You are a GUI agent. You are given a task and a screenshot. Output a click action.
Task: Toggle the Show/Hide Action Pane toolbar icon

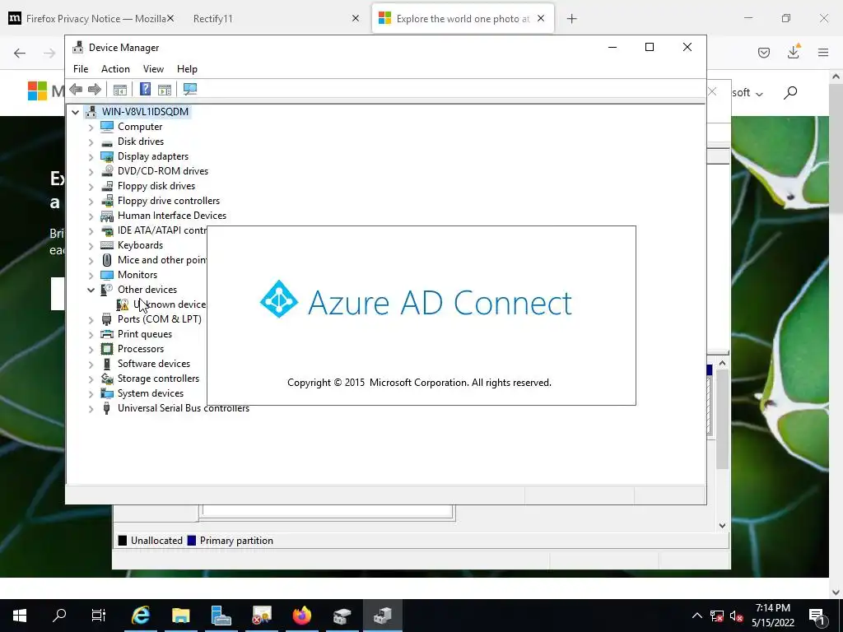tap(165, 89)
